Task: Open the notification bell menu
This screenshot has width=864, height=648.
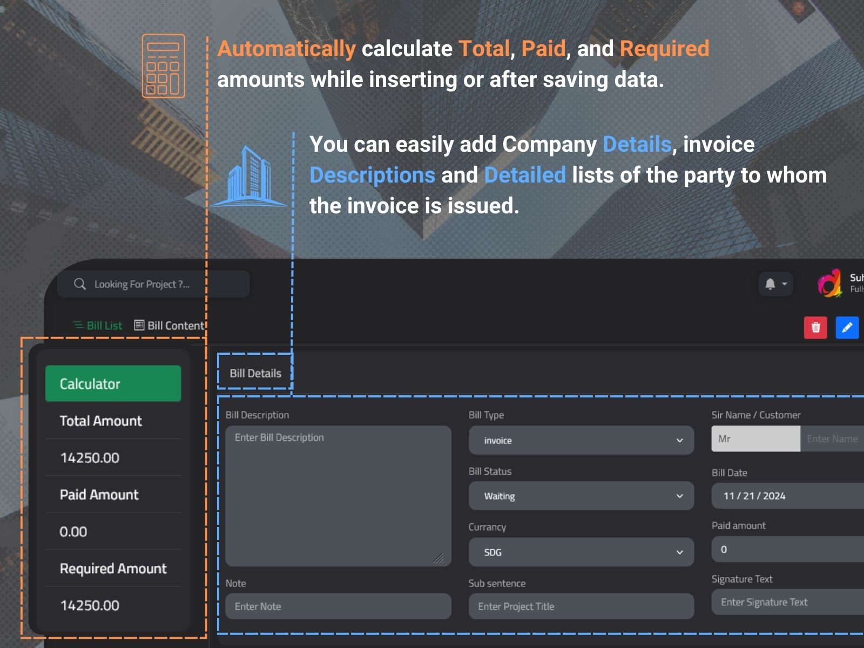Action: coord(775,284)
